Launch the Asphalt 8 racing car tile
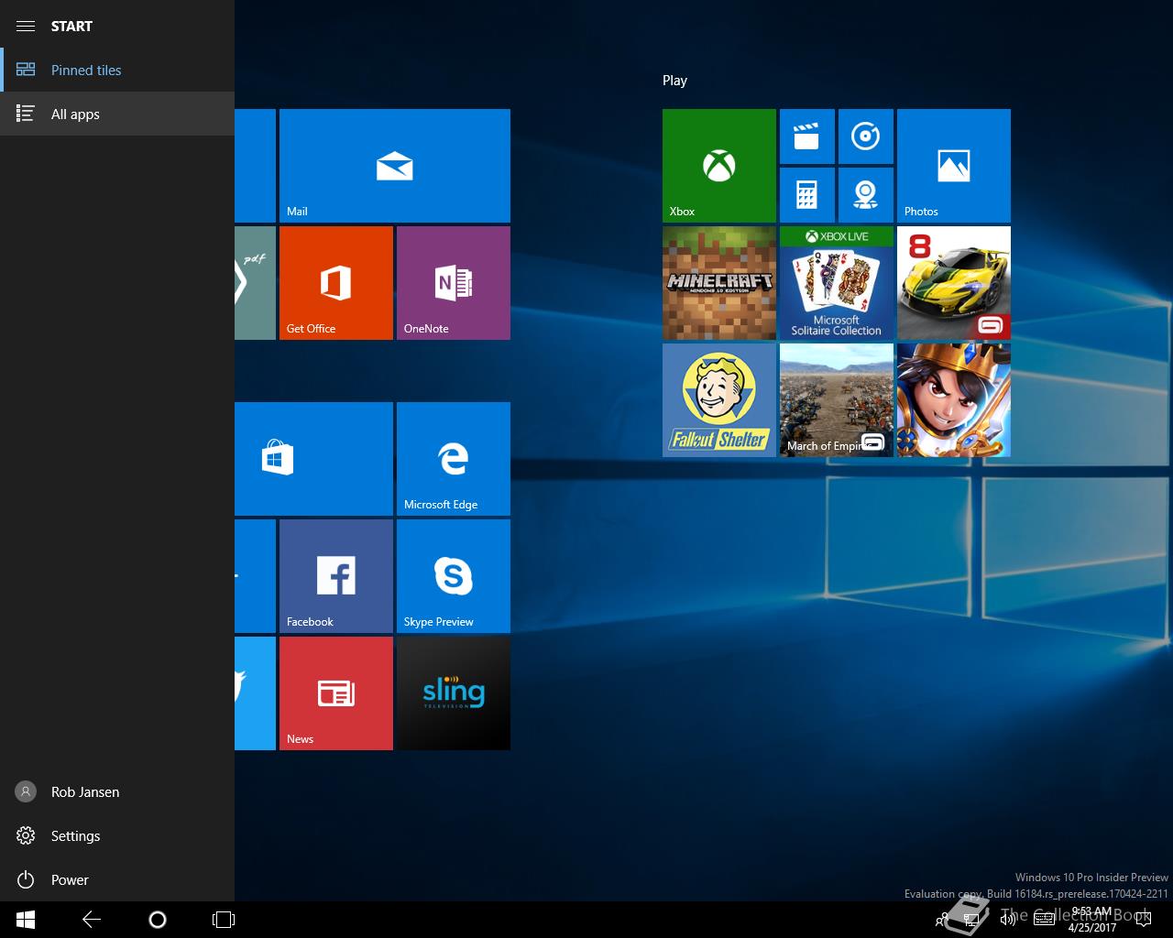Image resolution: width=1173 pixels, height=938 pixels. coord(954,283)
